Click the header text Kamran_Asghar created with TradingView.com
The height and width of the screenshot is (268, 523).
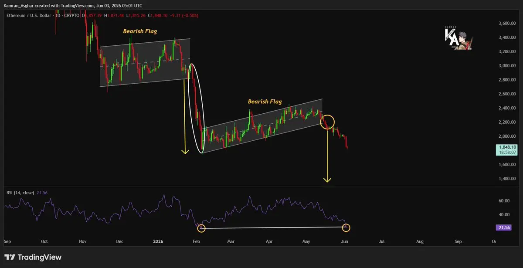[49, 5]
